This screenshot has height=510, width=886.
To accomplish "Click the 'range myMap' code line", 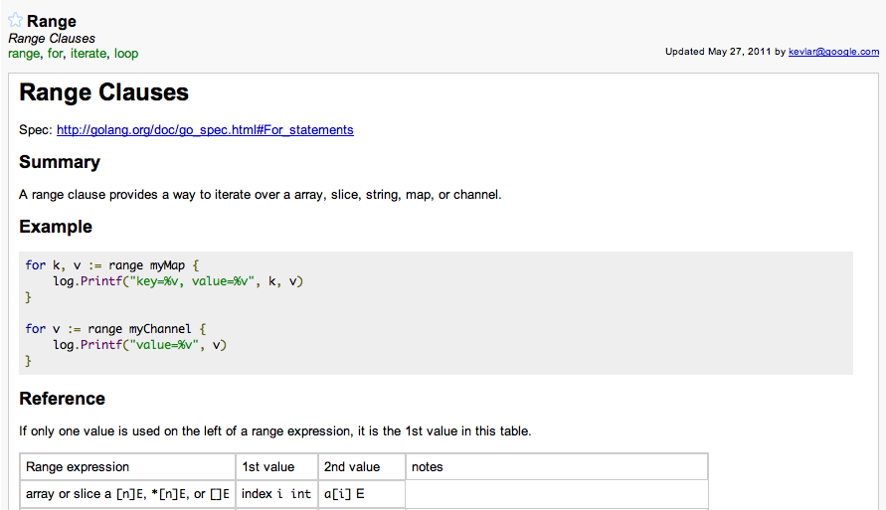I will coord(113,264).
